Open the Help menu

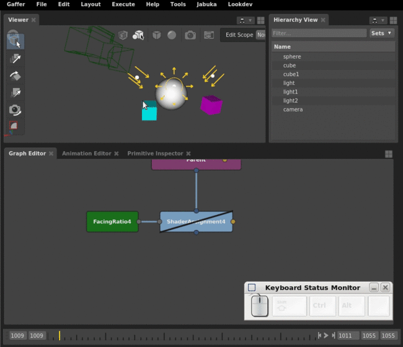point(153,4)
